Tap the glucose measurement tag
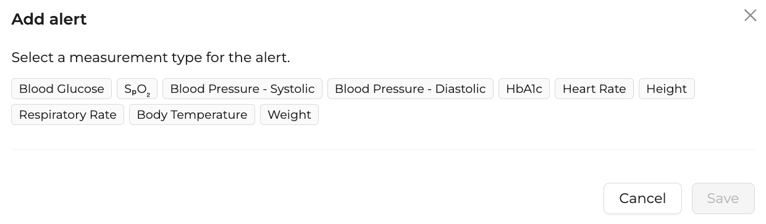Image resolution: width=766 pixels, height=224 pixels. click(61, 89)
